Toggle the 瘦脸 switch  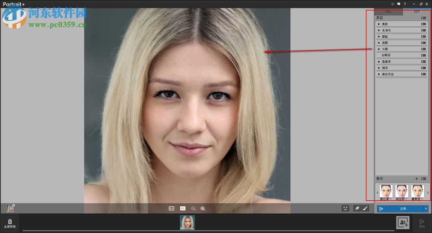pos(423,37)
